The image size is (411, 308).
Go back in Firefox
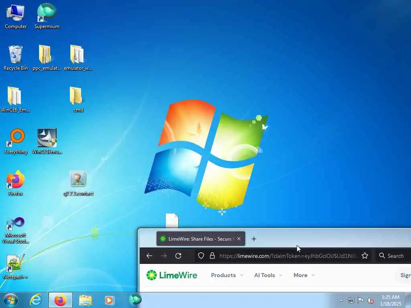click(x=149, y=256)
